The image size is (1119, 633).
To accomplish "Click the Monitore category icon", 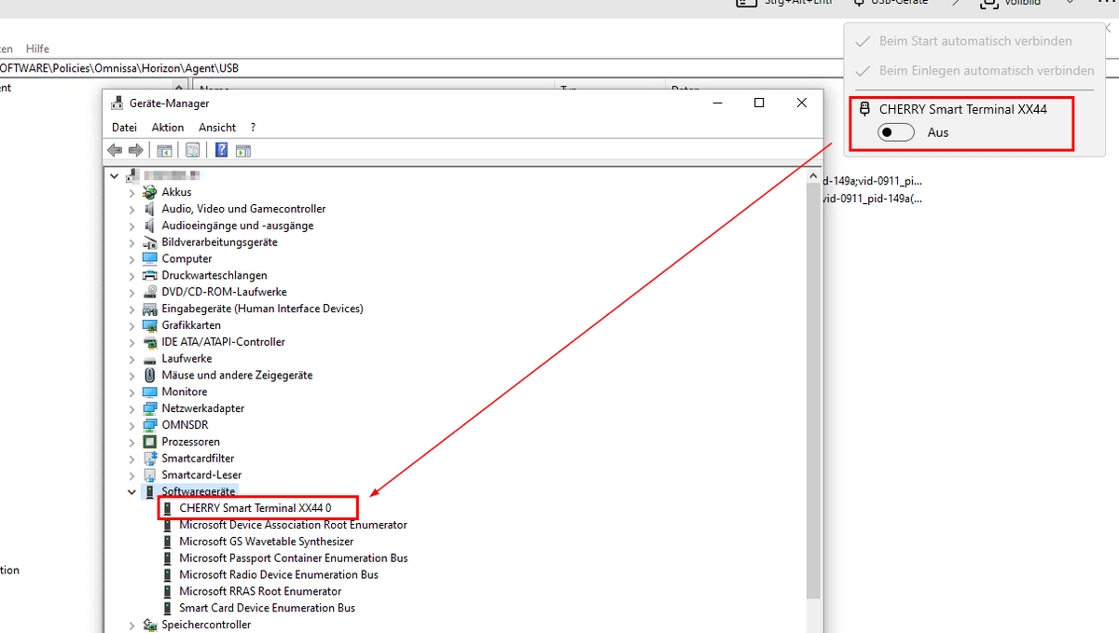I will click(150, 392).
